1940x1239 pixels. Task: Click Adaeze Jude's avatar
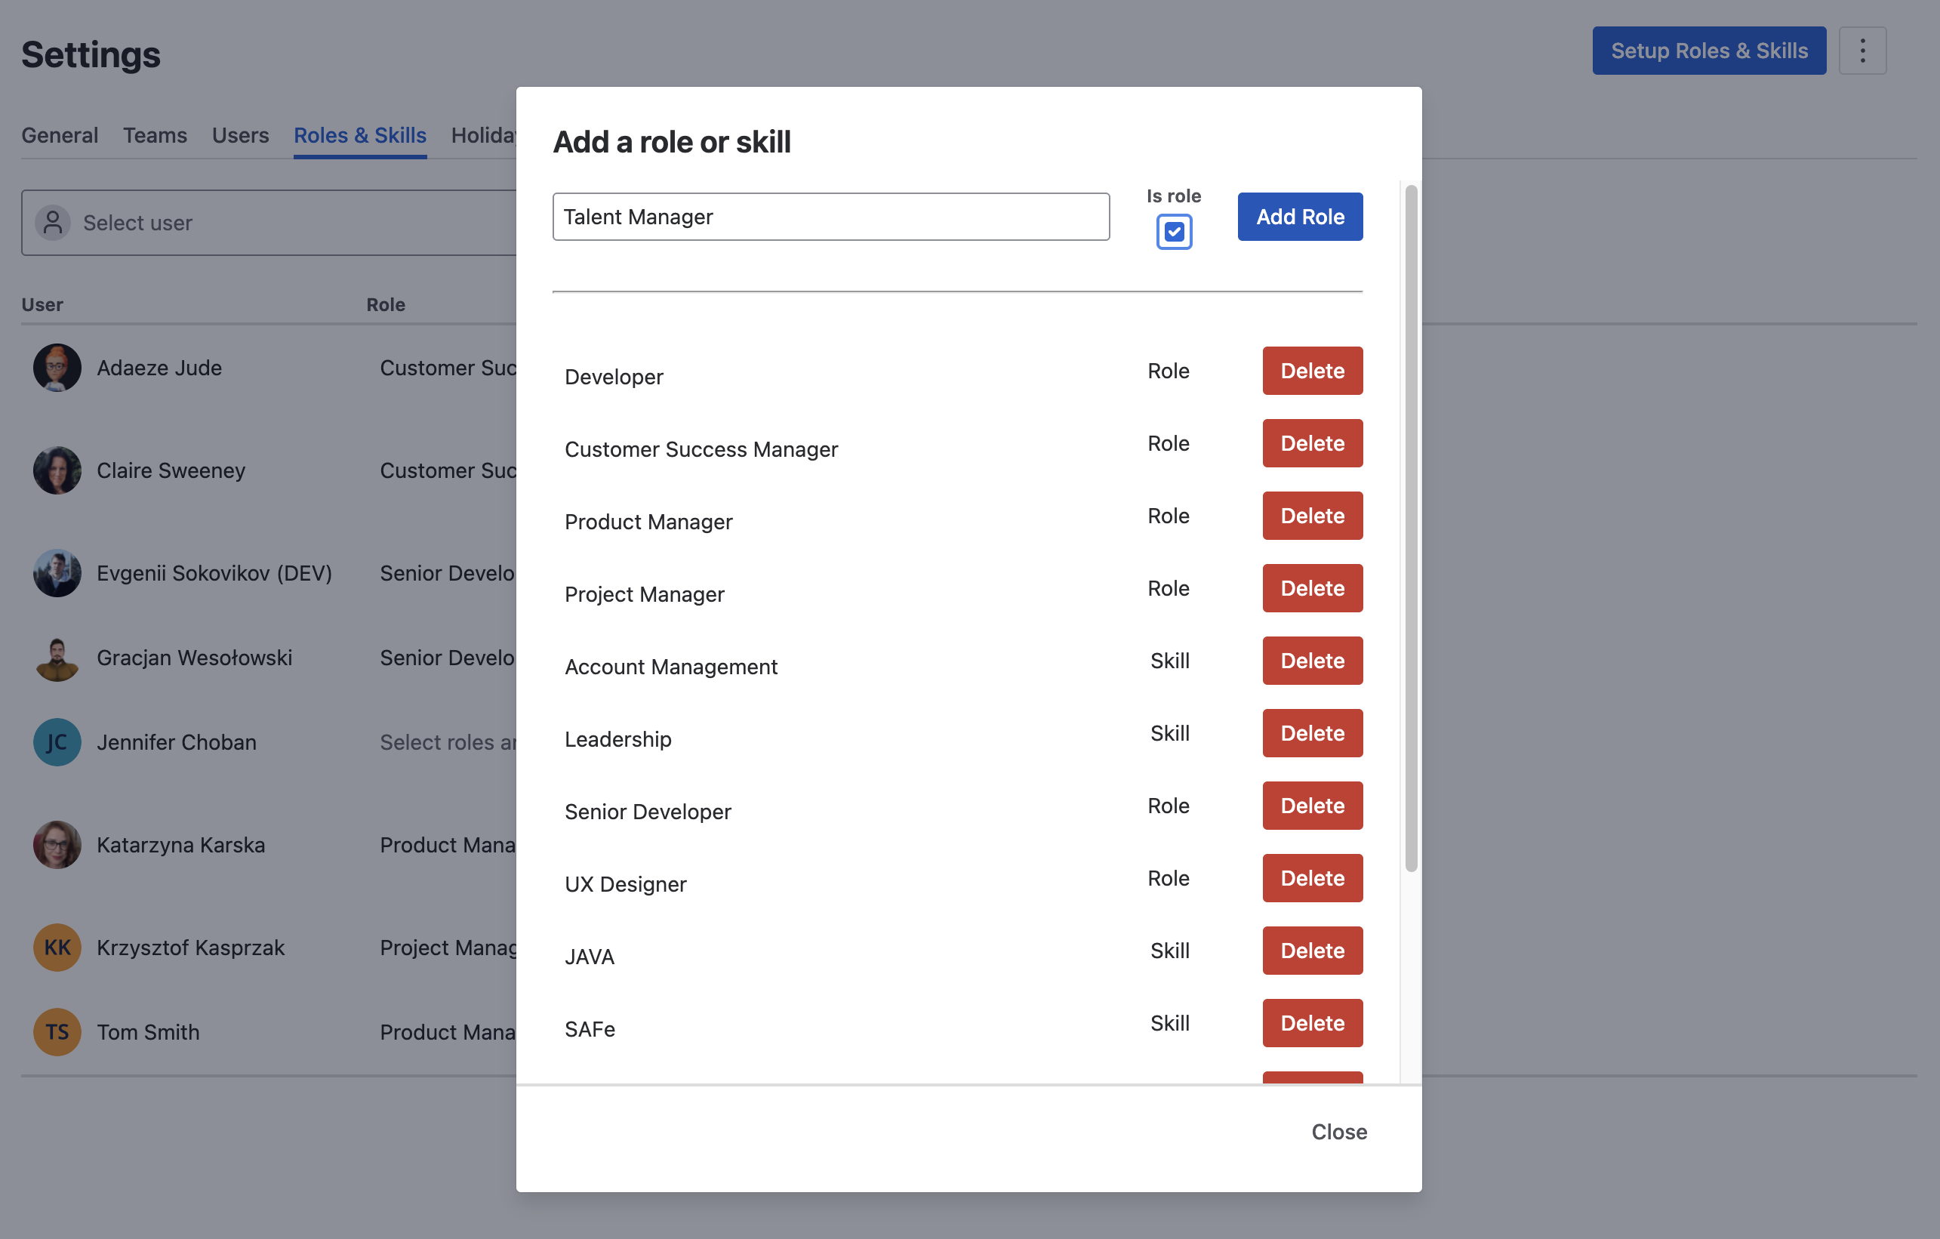coord(57,368)
